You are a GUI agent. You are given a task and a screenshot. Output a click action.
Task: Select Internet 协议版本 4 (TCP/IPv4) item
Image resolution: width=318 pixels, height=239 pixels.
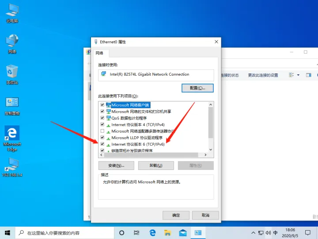coord(138,124)
